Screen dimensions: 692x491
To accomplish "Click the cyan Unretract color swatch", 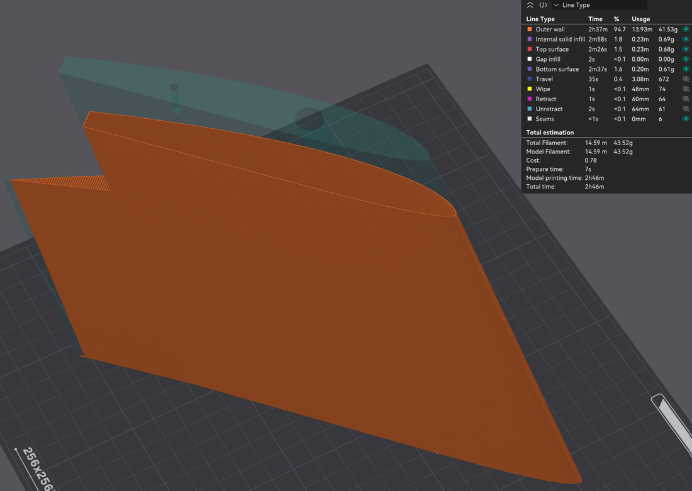I will [530, 109].
